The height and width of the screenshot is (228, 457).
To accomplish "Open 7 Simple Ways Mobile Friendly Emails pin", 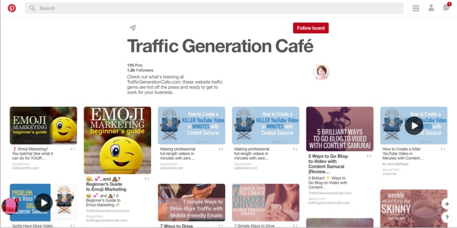I will click(x=191, y=202).
